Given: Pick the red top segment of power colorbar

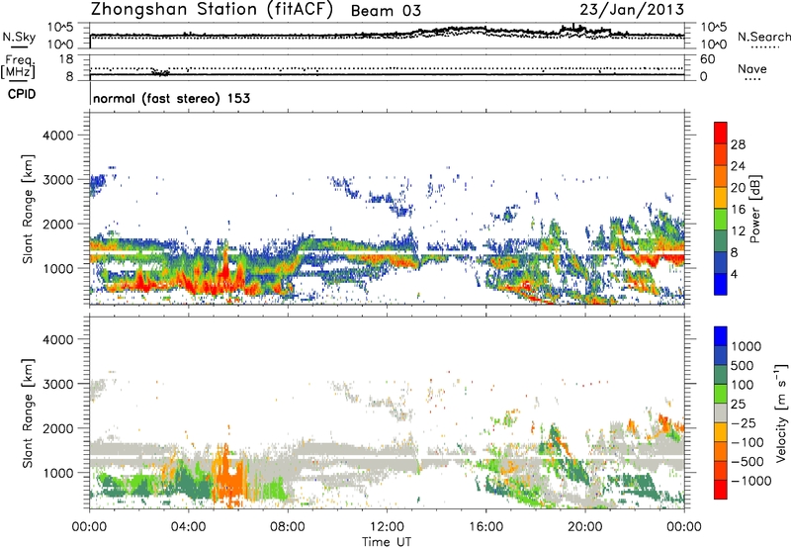Looking at the screenshot, I should pyautogui.click(x=721, y=133).
